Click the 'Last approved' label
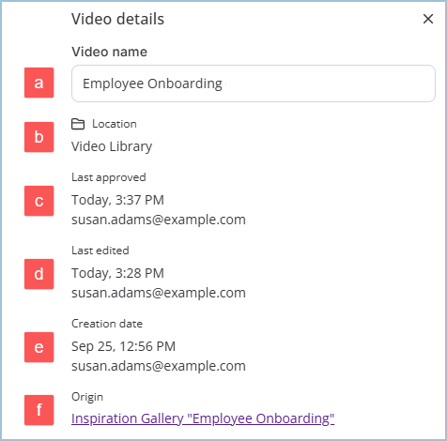Image resolution: width=447 pixels, height=441 pixels. (109, 177)
